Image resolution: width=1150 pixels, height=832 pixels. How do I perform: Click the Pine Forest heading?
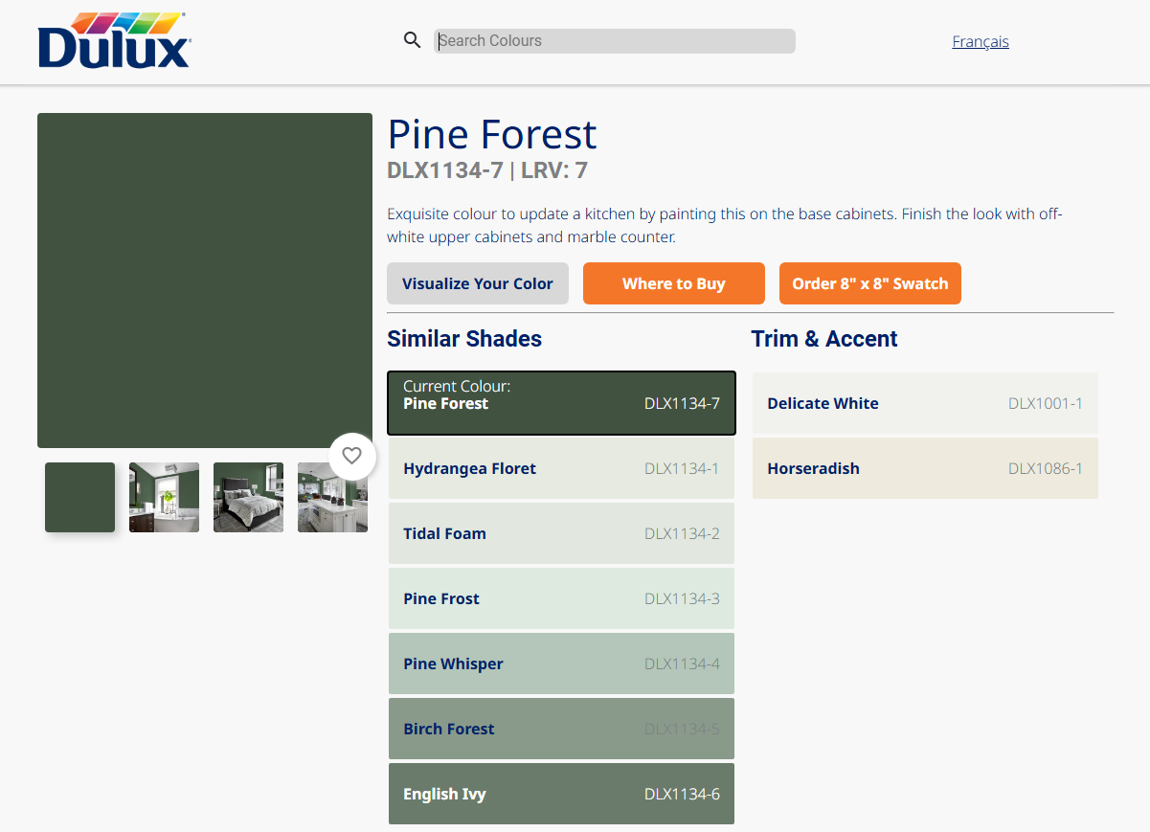(492, 134)
